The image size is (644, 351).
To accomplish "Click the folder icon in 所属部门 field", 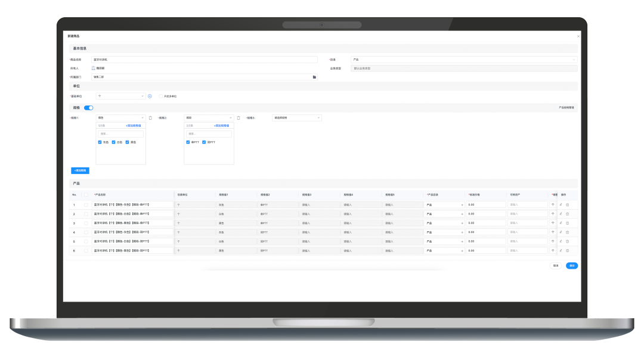I will pos(314,77).
